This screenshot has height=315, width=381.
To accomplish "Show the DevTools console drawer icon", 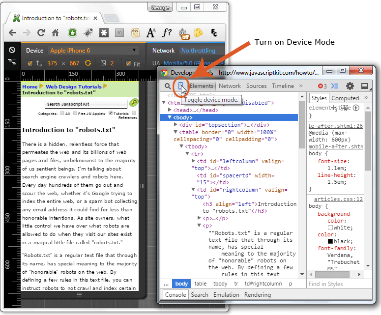I will point(335,86).
